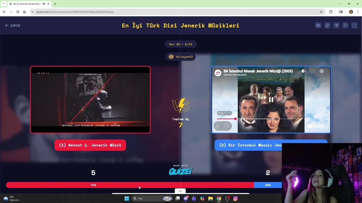This screenshot has width=362, height=203.
Task: Go forward in the browser
Action: coord(11,12)
